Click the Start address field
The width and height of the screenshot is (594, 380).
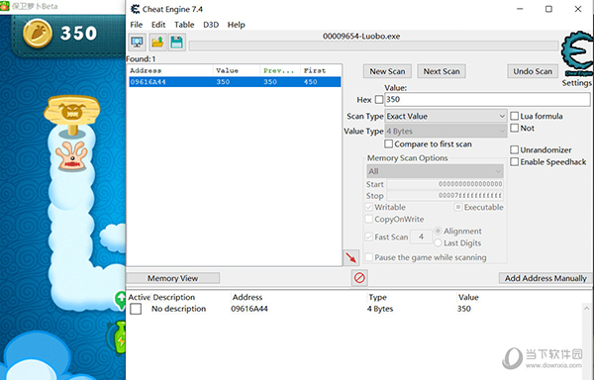coord(445,184)
